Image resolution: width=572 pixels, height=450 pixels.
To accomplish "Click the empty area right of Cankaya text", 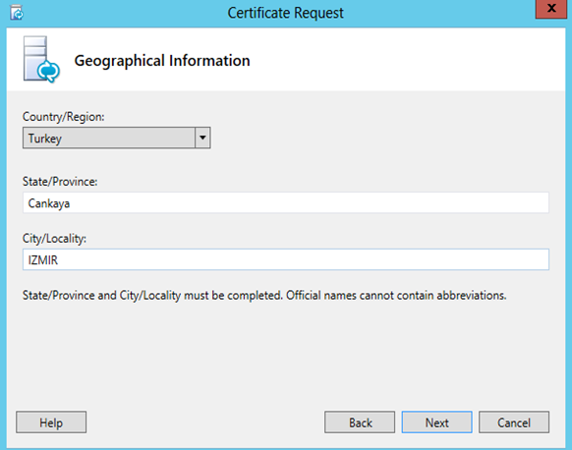I will (310, 202).
